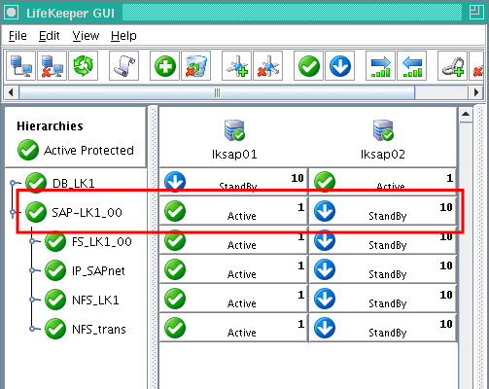The width and height of the screenshot is (489, 389).
Task: Click the Delete Resource Hierarchy trash icon
Action: pyautogui.click(x=196, y=66)
